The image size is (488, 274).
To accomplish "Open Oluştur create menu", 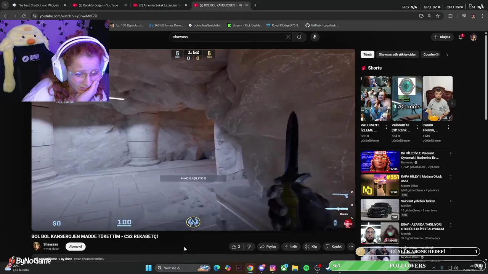I will [442, 37].
